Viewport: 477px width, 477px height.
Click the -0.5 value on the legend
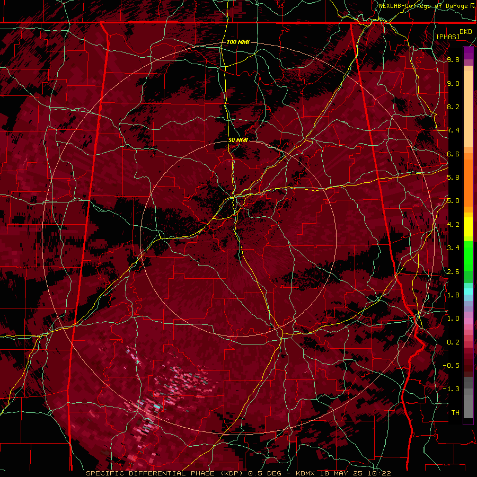pyautogui.click(x=451, y=366)
